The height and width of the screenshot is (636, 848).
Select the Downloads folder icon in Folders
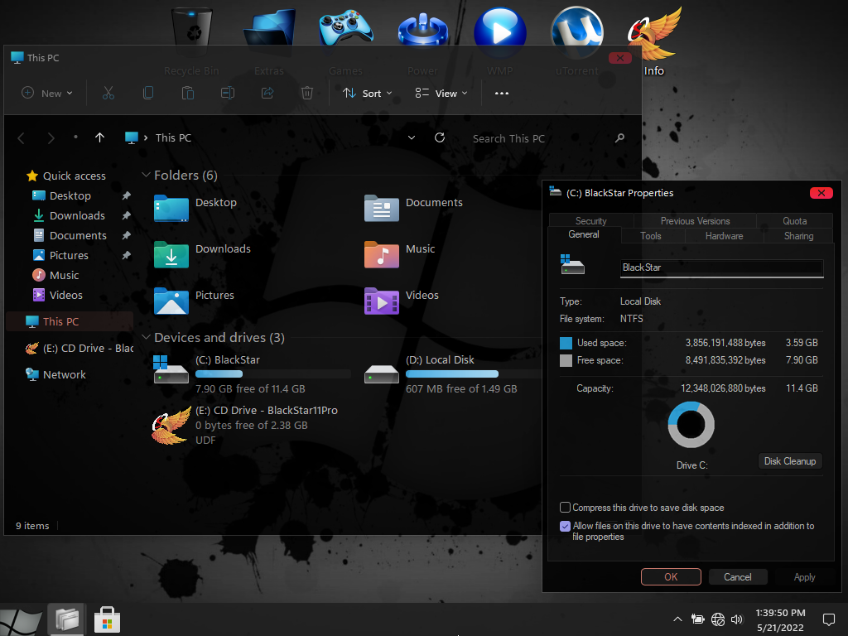click(x=171, y=254)
